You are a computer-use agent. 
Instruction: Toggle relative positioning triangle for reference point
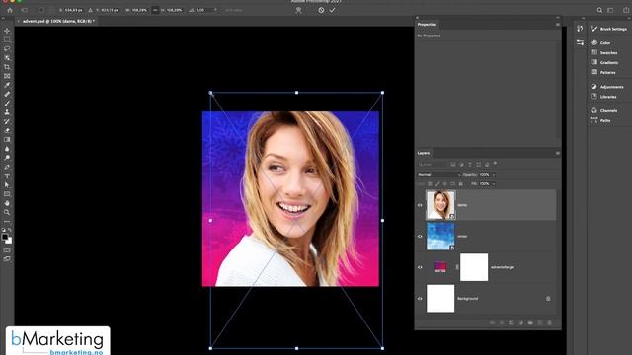click(90, 10)
